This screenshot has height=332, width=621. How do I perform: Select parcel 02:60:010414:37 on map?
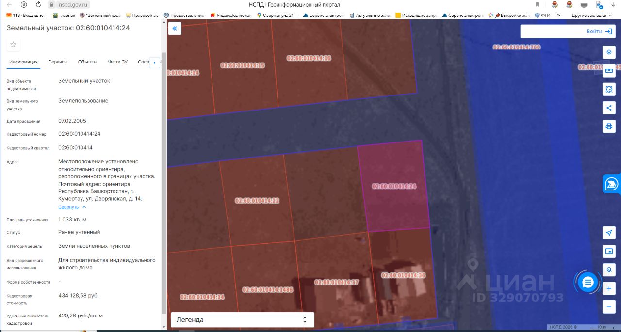(336, 282)
